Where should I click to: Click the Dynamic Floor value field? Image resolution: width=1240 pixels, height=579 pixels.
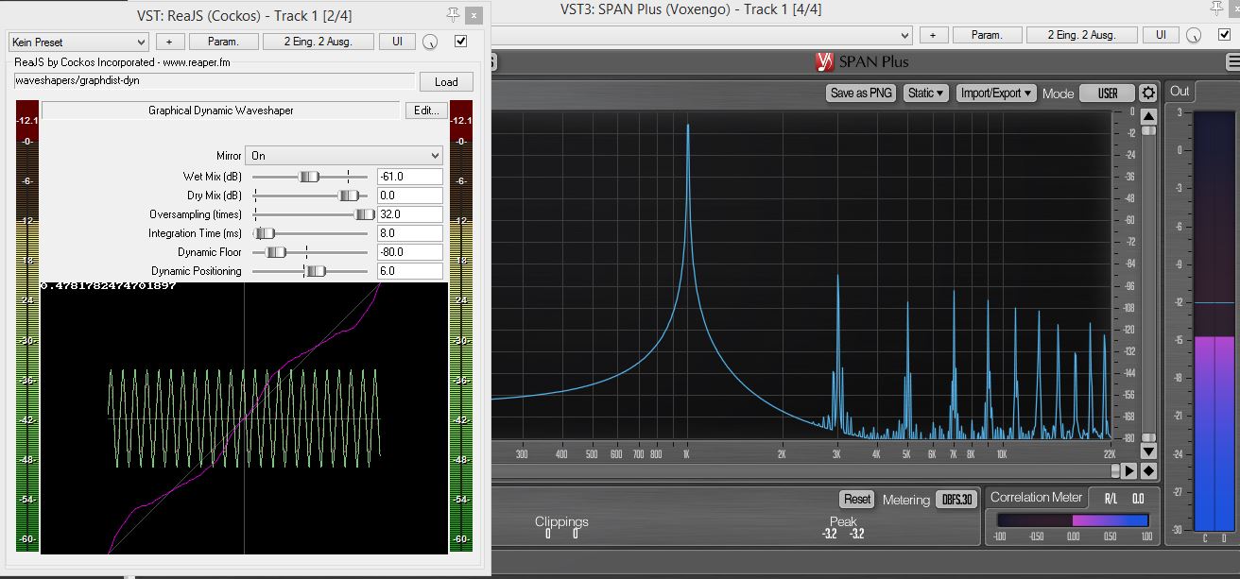[410, 252]
